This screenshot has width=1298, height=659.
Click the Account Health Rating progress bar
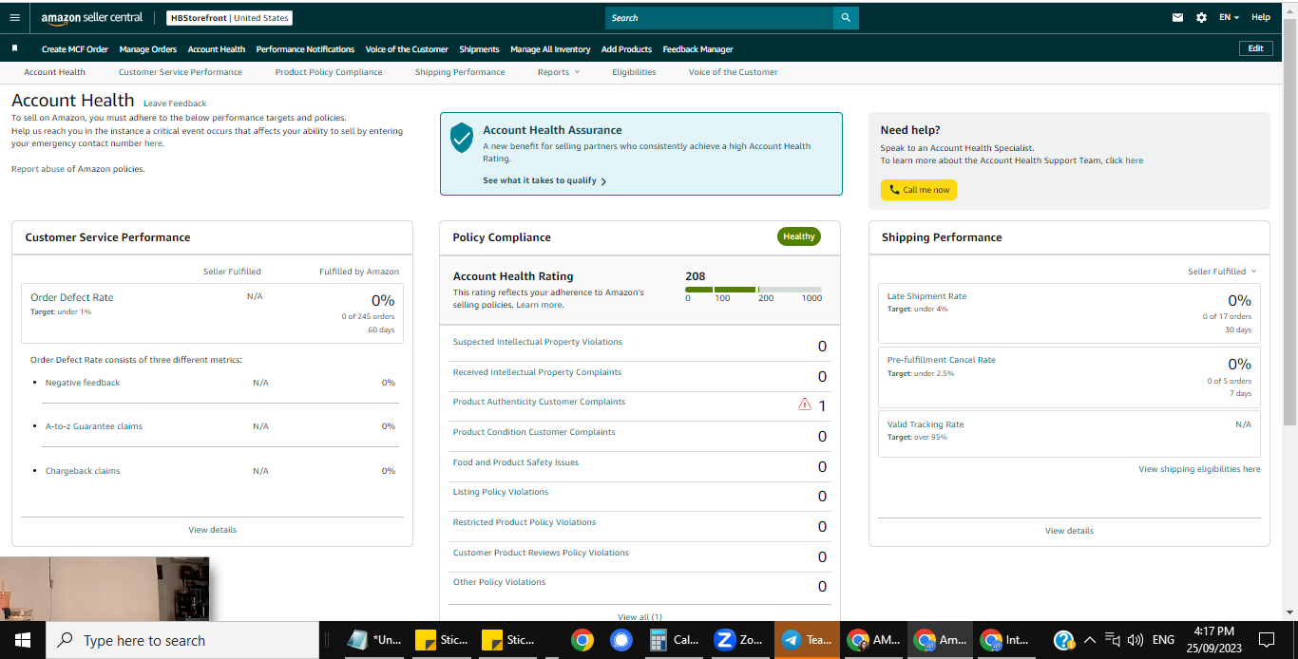(x=754, y=289)
